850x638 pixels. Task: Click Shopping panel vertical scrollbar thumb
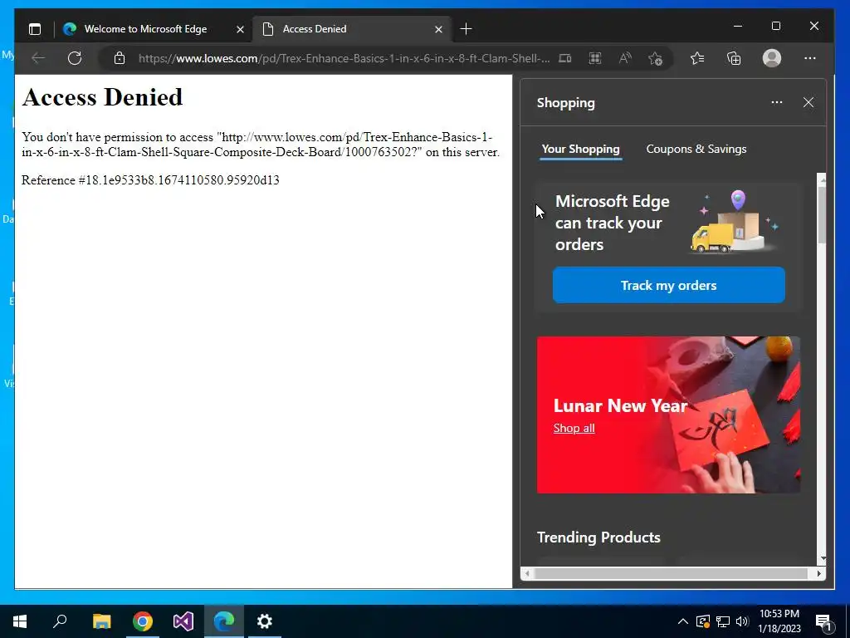pos(823,214)
